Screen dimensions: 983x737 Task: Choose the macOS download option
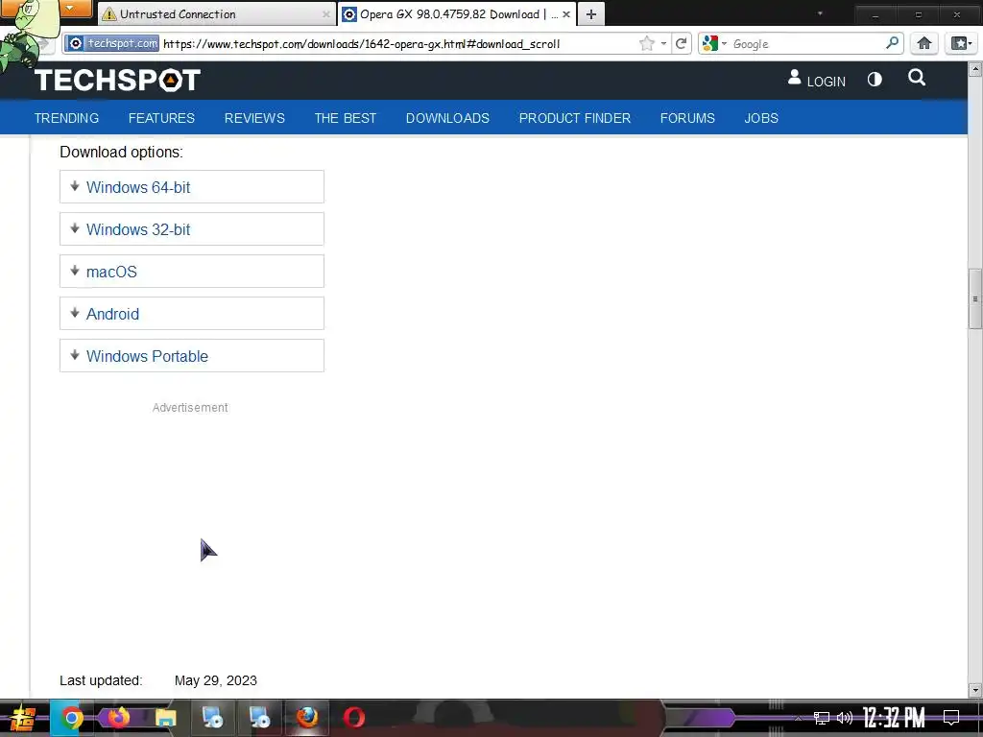[192, 272]
